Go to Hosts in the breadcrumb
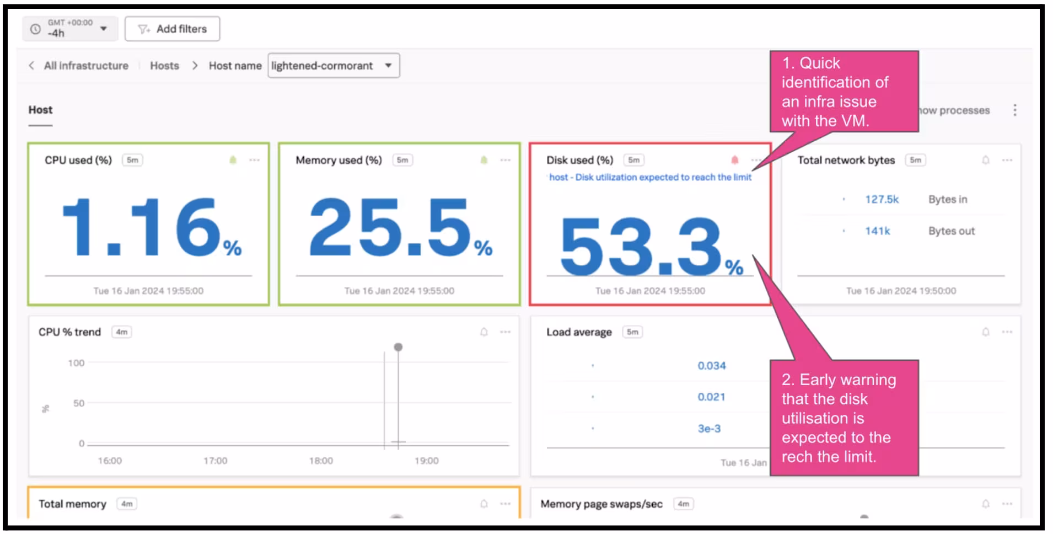The width and height of the screenshot is (1053, 534). [x=164, y=66]
